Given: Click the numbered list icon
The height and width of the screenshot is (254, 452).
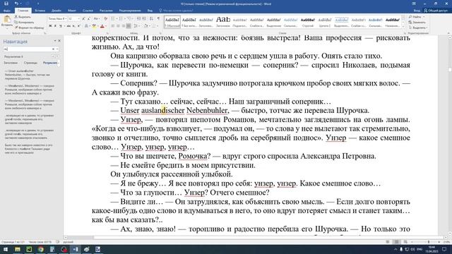Looking at the screenshot, I should coord(121,19).
